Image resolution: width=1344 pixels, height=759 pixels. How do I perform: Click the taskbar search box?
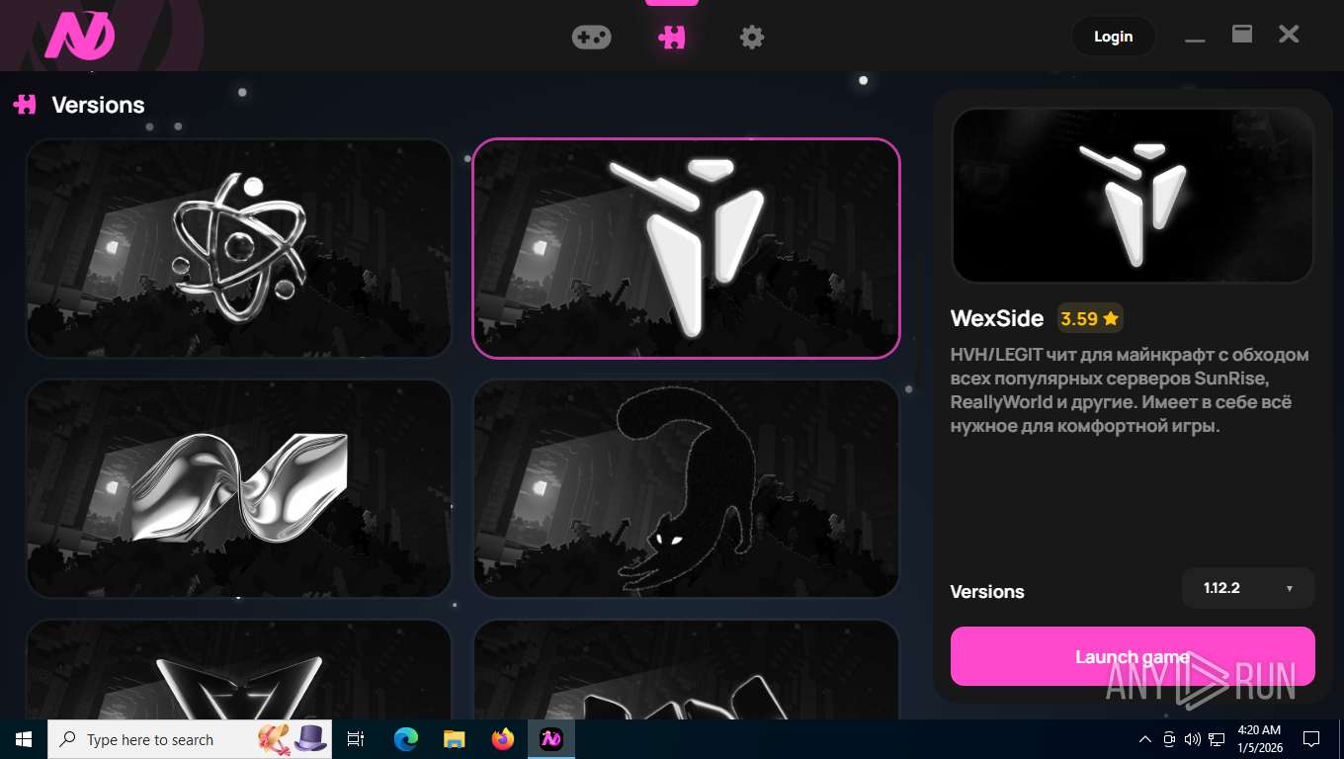[x=190, y=739]
